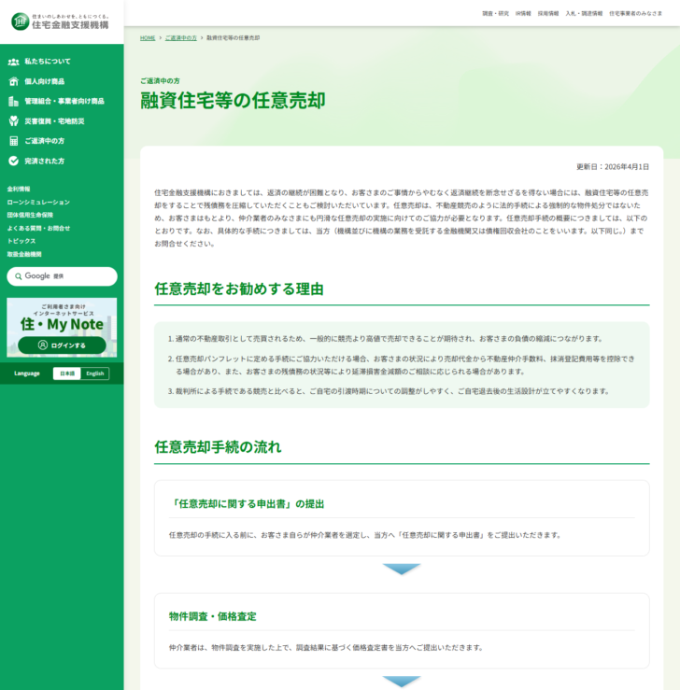
Task: Focus the Google search input field
Action: click(62, 276)
